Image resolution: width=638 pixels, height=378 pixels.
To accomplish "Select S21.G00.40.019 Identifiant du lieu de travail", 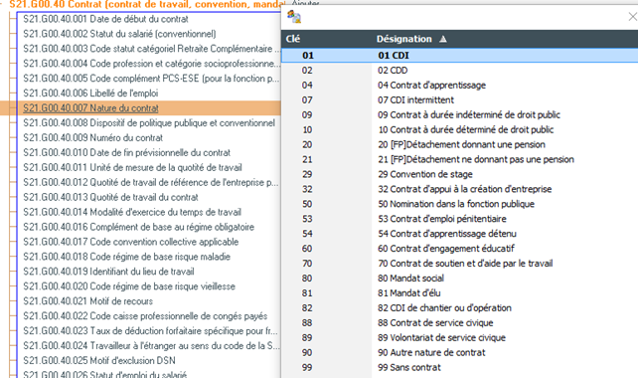I will pos(108,272).
